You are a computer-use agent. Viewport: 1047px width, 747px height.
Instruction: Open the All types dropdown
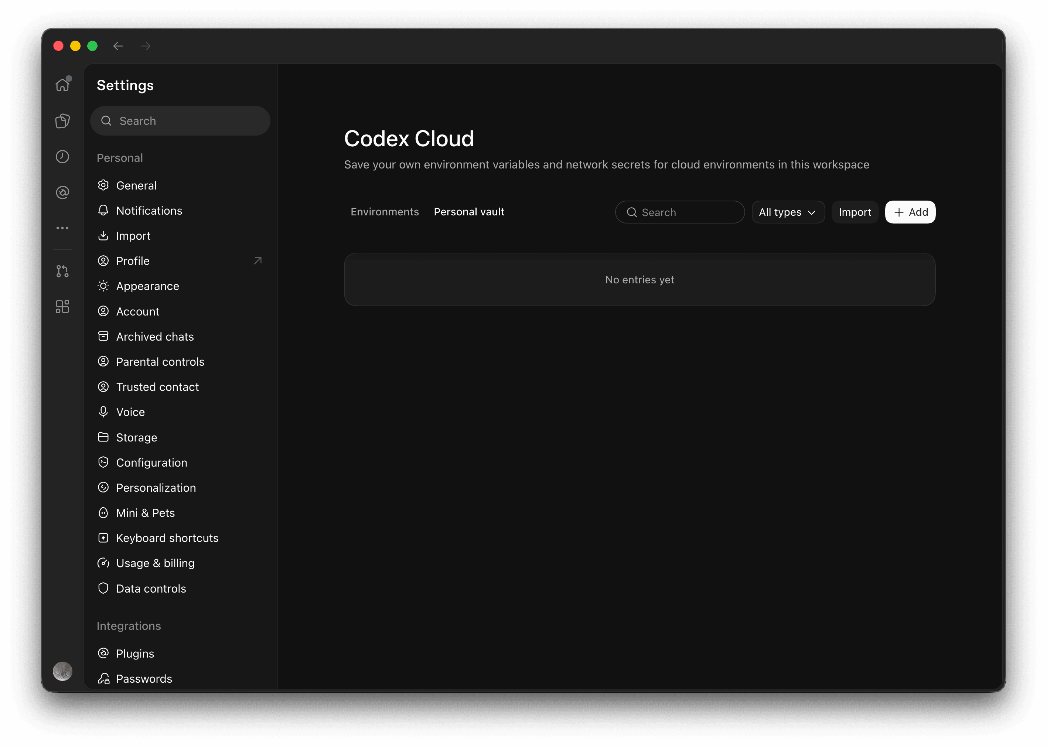click(x=788, y=212)
